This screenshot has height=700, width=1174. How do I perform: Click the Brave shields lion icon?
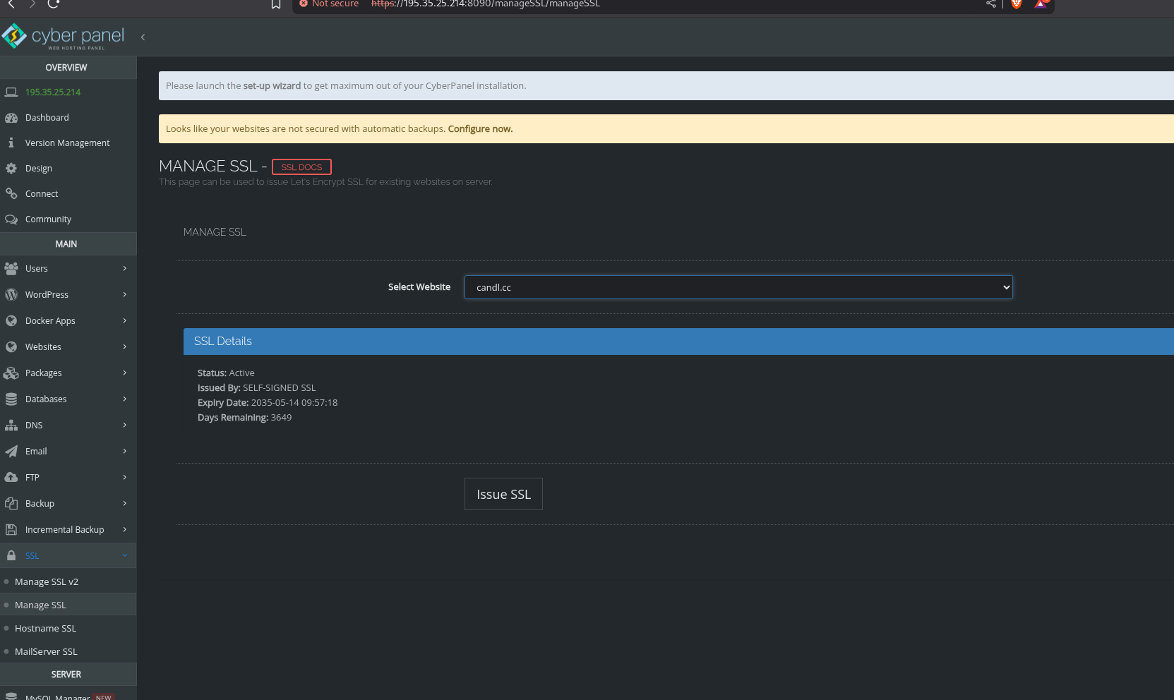click(x=1017, y=4)
